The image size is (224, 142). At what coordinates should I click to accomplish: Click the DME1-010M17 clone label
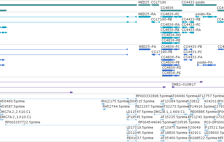pos(184,85)
